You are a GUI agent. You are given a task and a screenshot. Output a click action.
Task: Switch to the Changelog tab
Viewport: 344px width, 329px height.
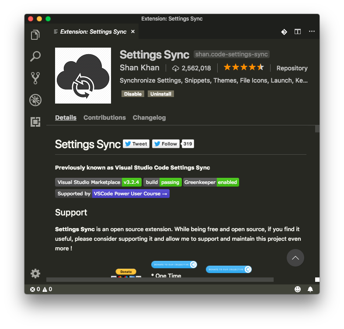point(149,118)
